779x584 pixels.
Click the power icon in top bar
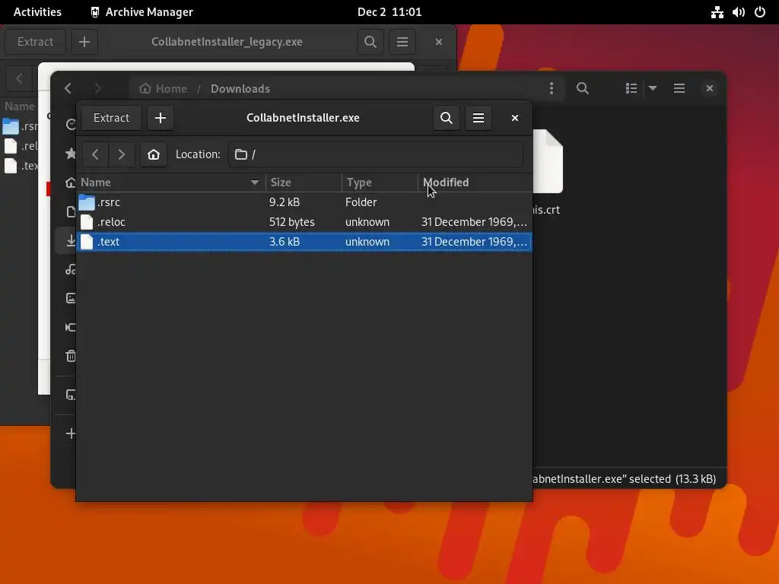[x=760, y=12]
